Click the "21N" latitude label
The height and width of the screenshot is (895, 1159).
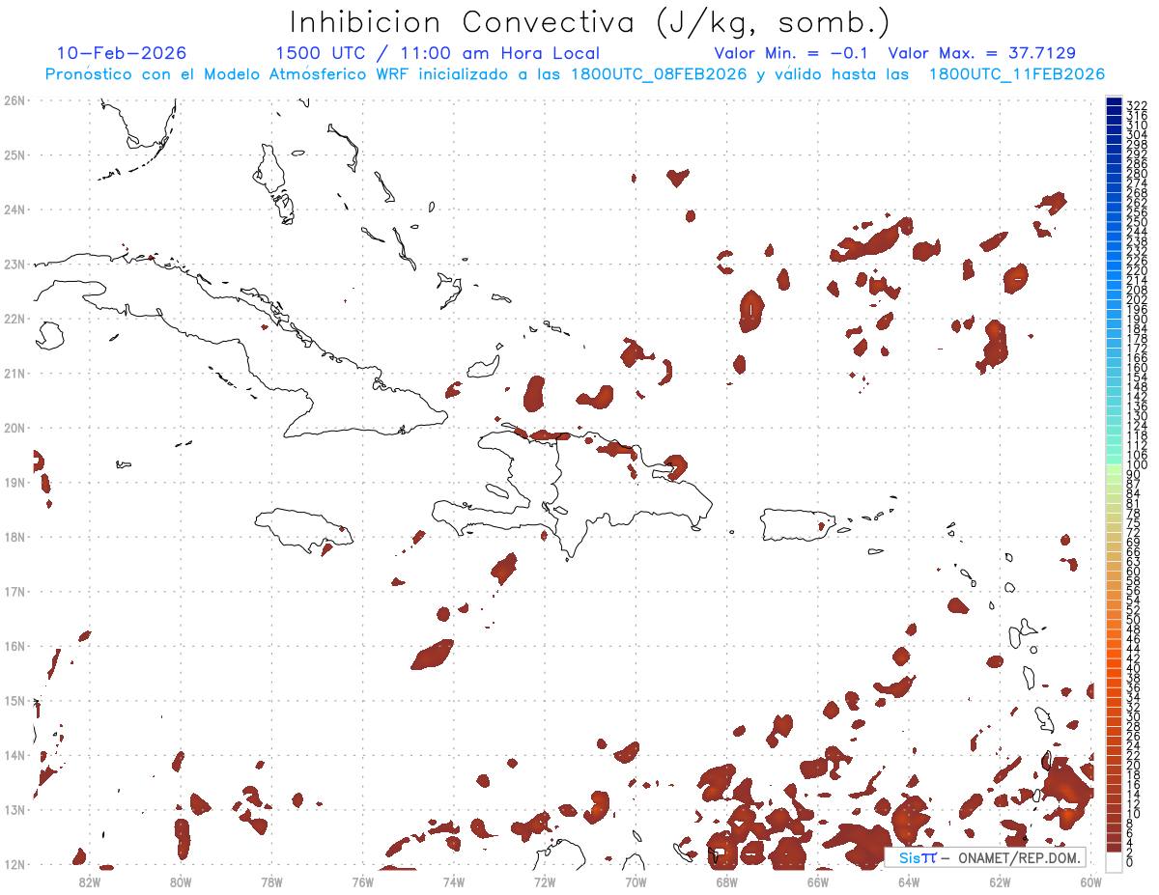coord(14,373)
